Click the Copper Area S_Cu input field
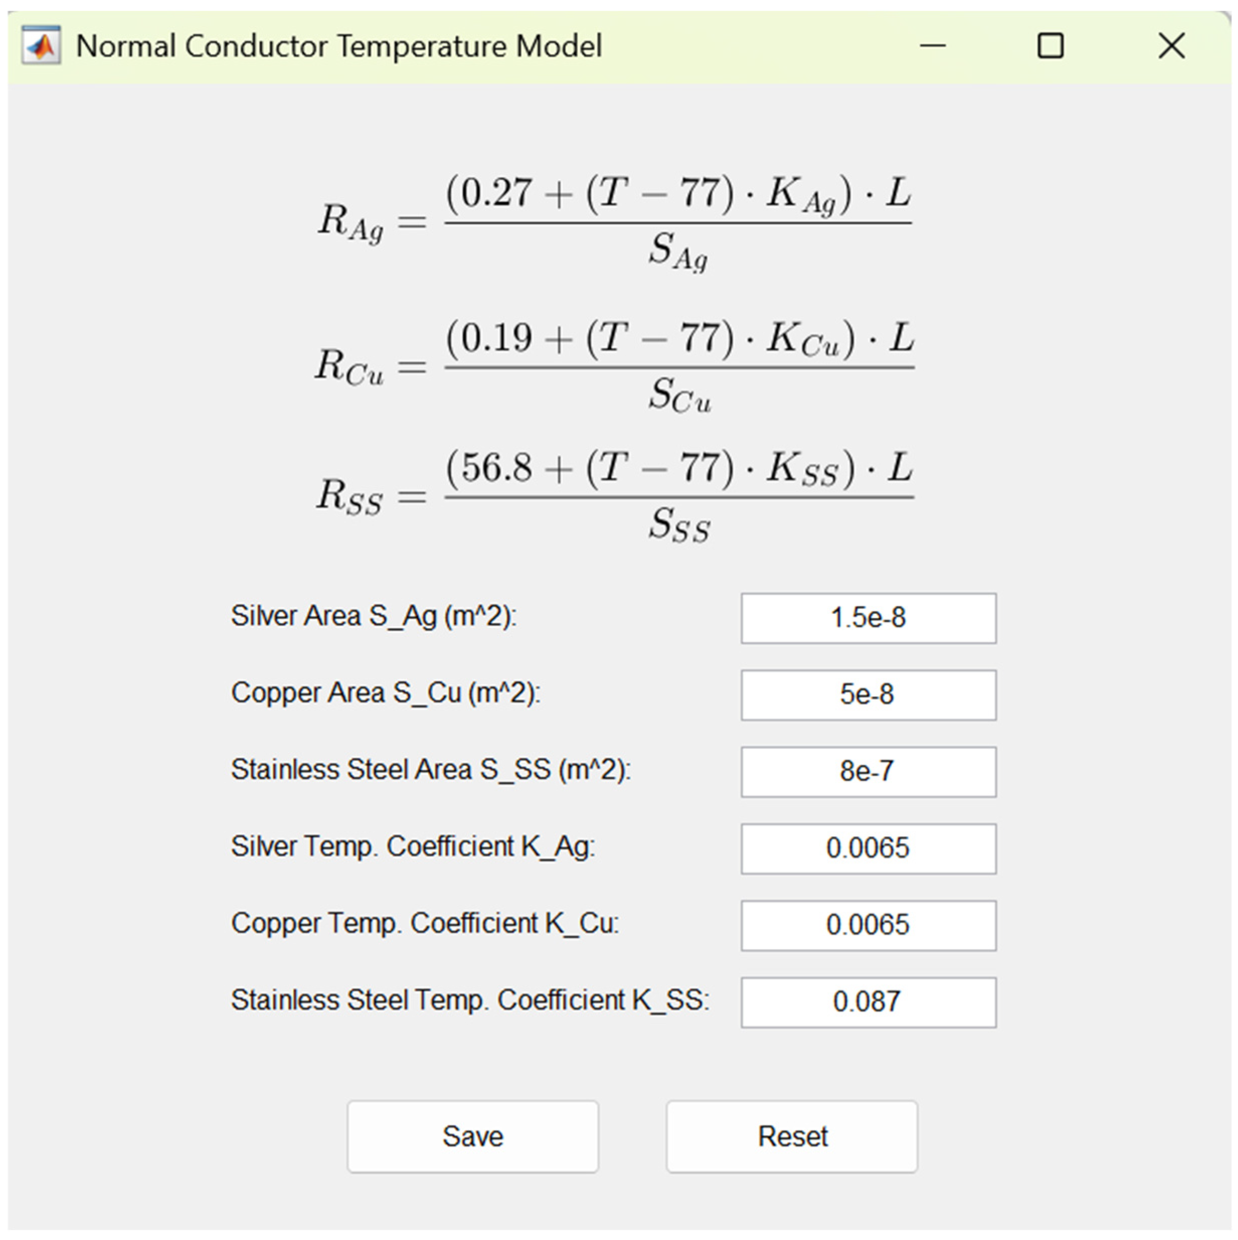Screen dimensions: 1238x1240 [868, 695]
